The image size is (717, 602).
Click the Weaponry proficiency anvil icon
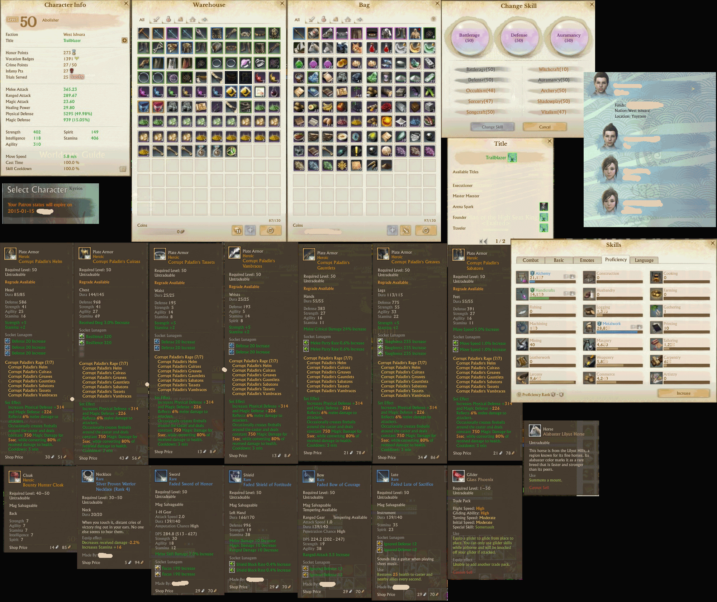coord(589,361)
